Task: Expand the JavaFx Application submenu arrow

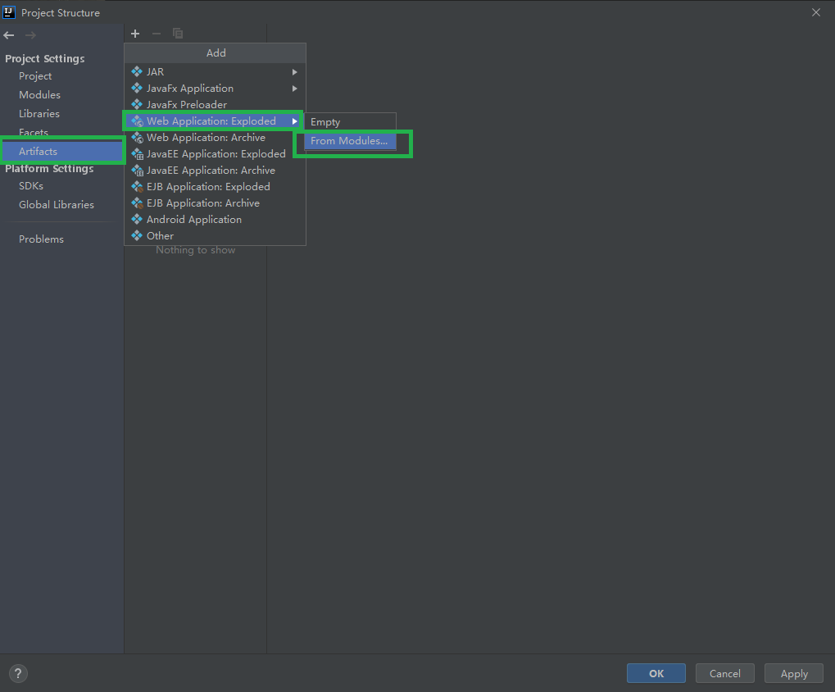Action: click(x=294, y=89)
